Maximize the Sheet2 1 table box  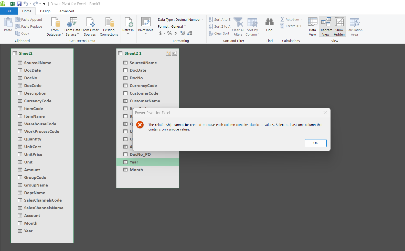click(x=174, y=53)
